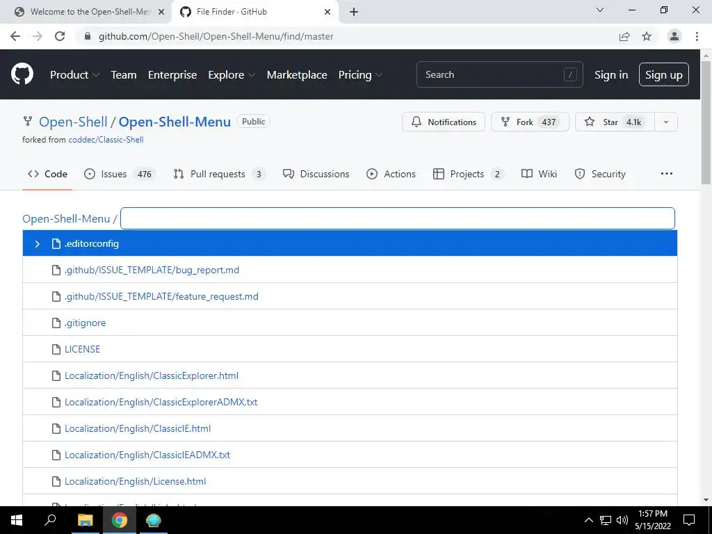
Task: Bookmark page using the star icon
Action: click(x=647, y=36)
